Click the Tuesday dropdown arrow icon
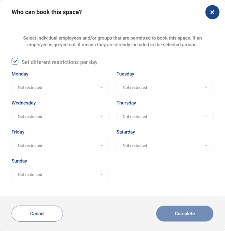Image resolution: width=225 pixels, height=231 pixels. [206, 88]
